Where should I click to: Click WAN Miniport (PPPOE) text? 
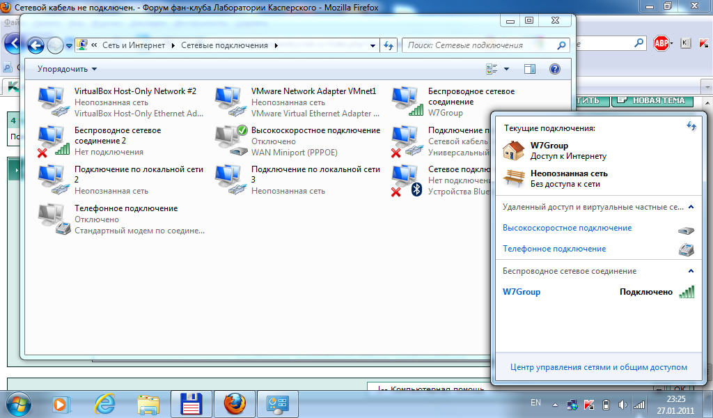coord(295,153)
